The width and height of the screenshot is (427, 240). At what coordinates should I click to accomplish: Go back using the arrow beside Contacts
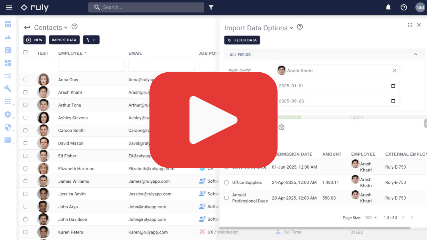pyautogui.click(x=27, y=28)
